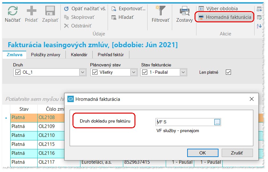Reload all via Opäť načítať vš.

coord(85,9)
